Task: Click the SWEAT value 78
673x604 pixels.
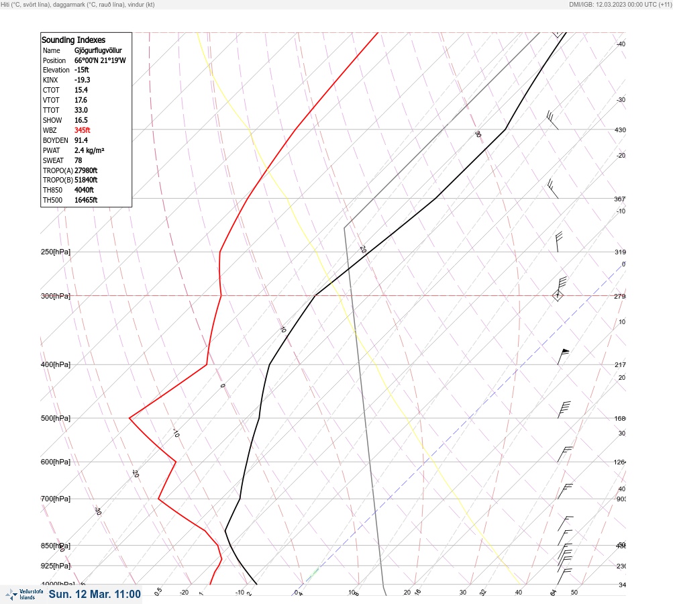Action: click(78, 160)
